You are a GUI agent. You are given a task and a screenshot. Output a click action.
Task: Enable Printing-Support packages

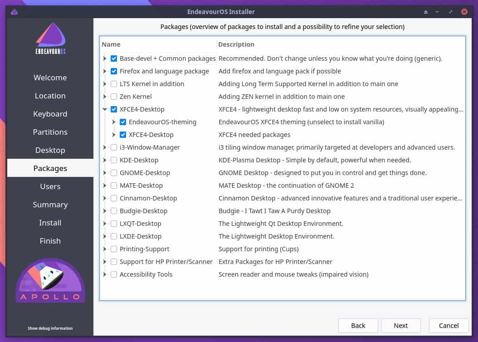coord(114,249)
